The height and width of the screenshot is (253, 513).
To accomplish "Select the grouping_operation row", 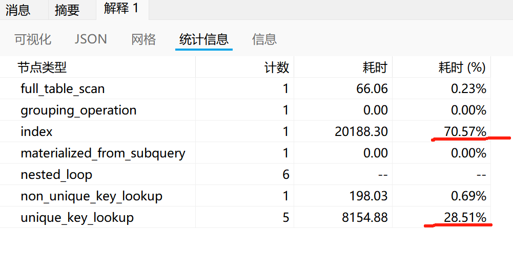I will (245, 110).
